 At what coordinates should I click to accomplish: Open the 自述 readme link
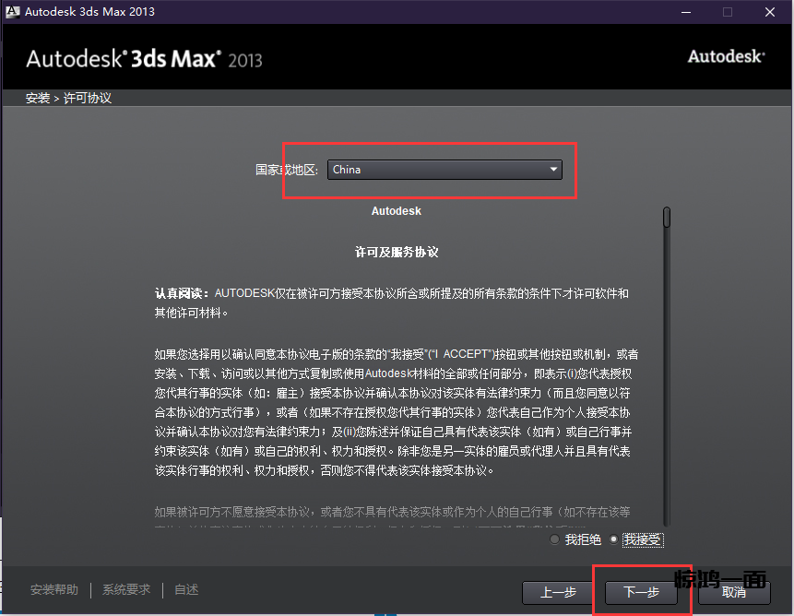186,590
